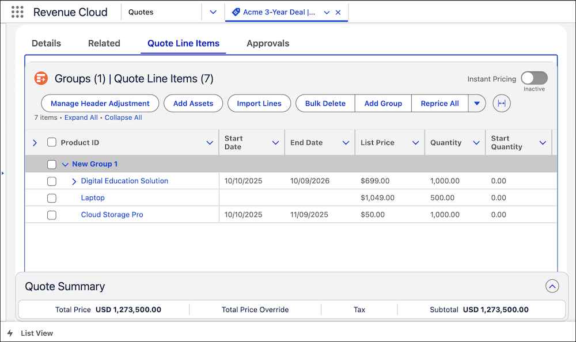Click the 500.00 quantity cell
The image size is (576, 342).
pos(442,198)
